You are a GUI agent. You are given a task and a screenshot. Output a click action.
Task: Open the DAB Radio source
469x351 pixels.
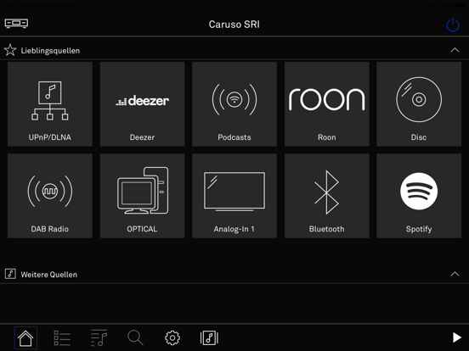coord(50,196)
